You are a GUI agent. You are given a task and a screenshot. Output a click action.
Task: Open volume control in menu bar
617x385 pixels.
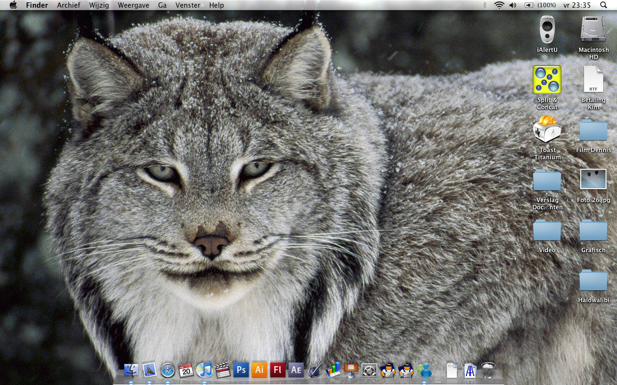[512, 5]
